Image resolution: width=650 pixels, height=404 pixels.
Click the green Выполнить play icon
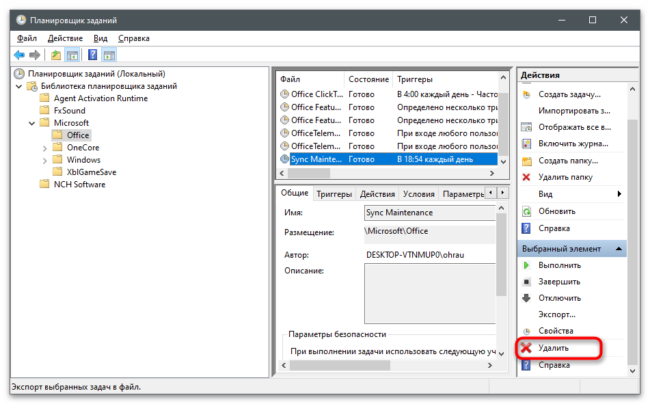coord(526,265)
